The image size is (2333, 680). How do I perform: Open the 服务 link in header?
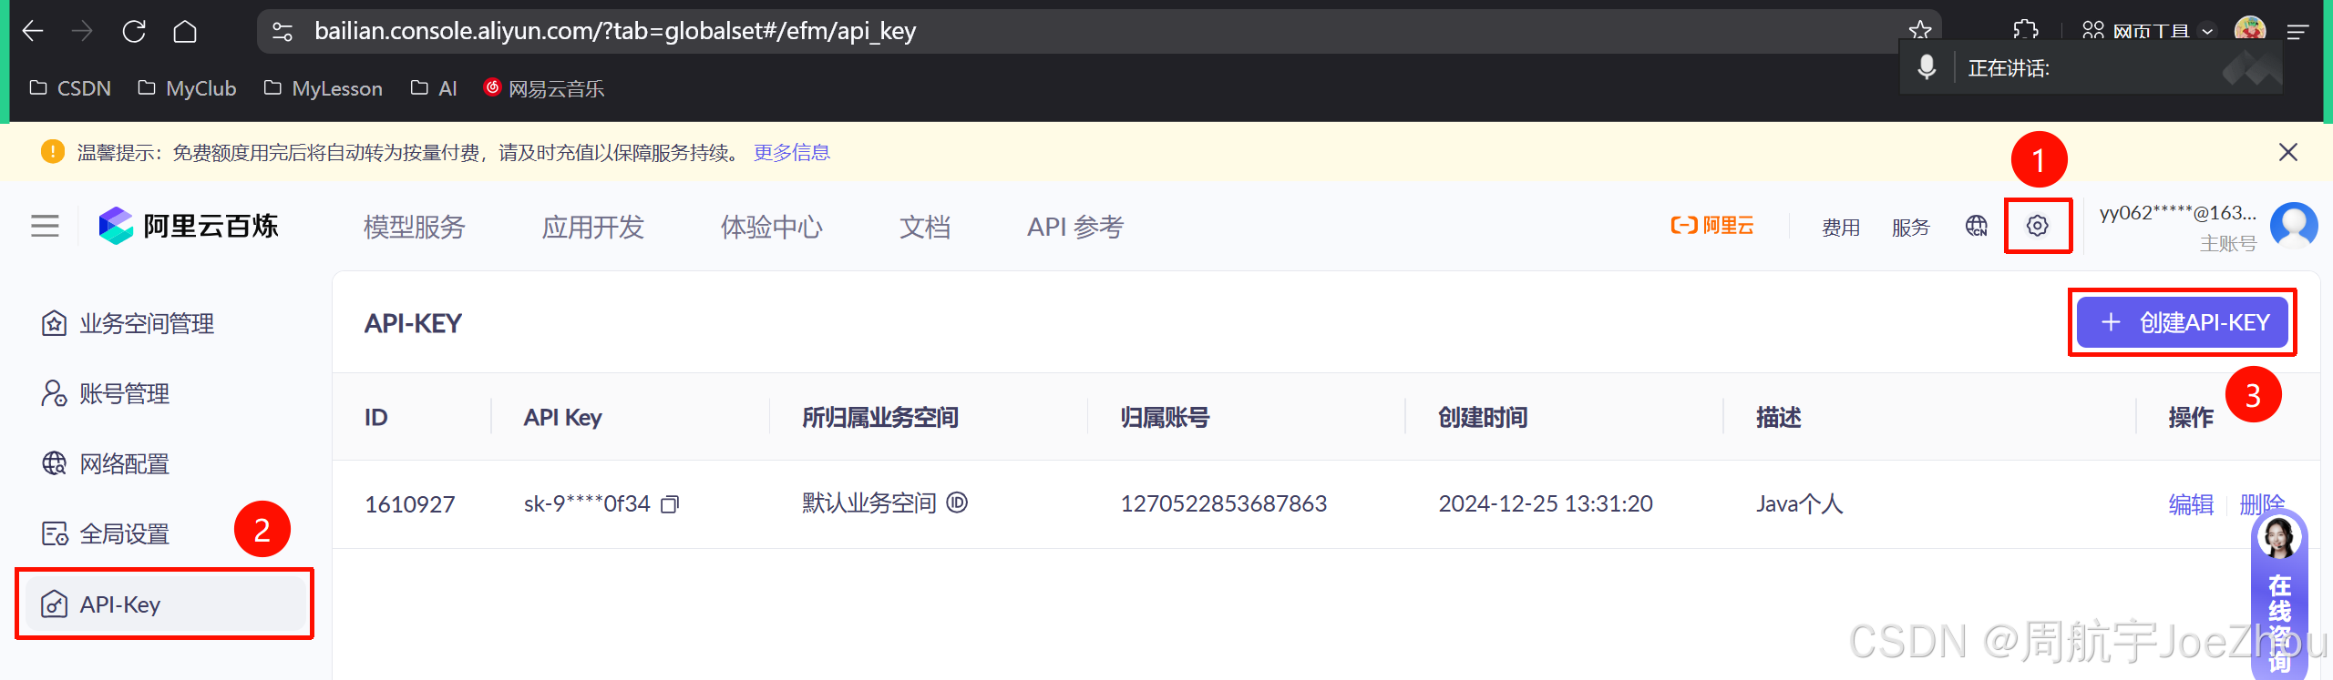click(x=1911, y=227)
